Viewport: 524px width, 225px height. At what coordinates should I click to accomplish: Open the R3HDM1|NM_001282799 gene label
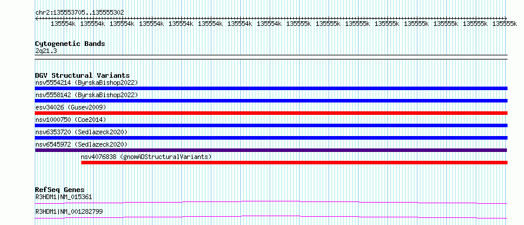(69, 211)
